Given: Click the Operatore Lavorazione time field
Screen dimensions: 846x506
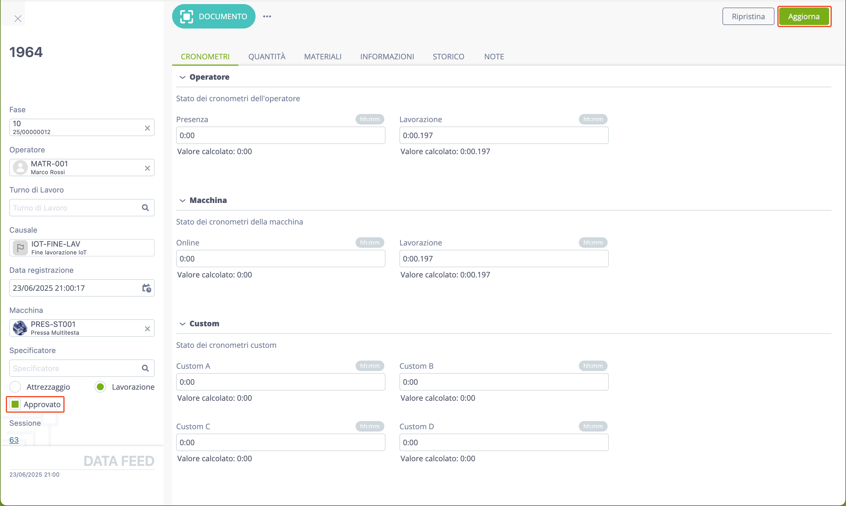Looking at the screenshot, I should [x=504, y=135].
